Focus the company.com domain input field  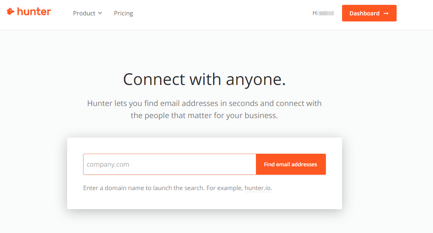(x=170, y=164)
